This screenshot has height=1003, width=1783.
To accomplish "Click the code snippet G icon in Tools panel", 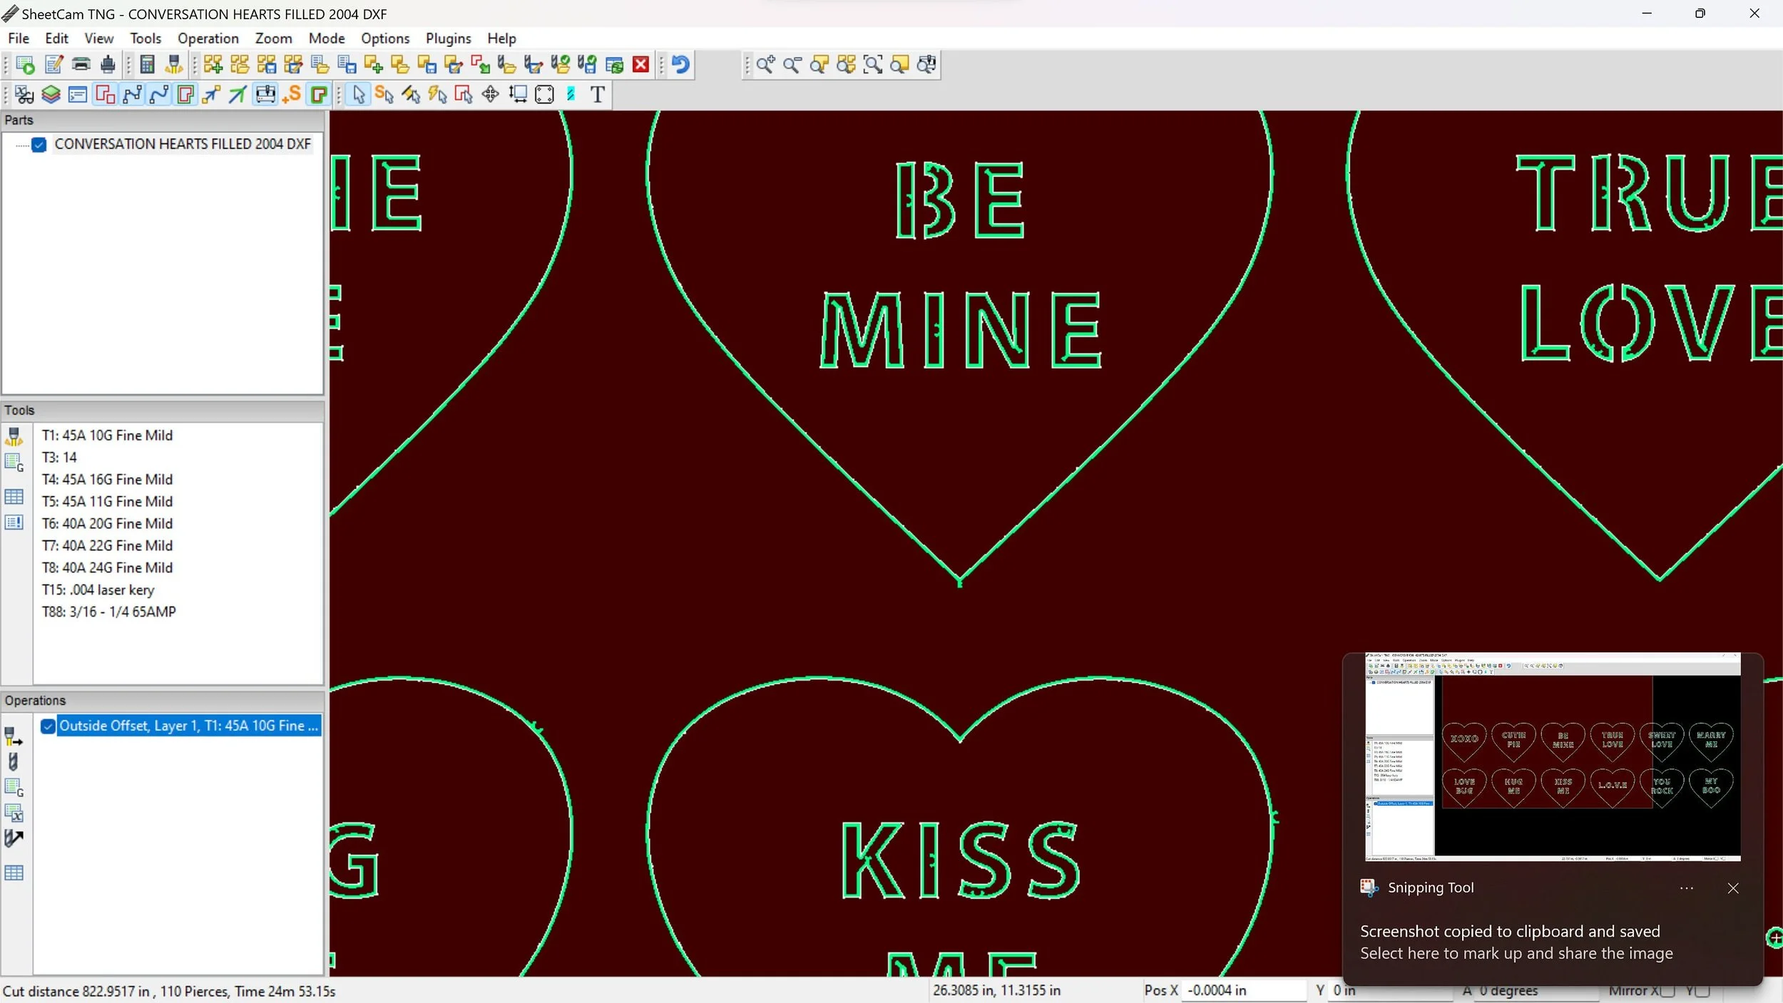I will [x=14, y=462].
